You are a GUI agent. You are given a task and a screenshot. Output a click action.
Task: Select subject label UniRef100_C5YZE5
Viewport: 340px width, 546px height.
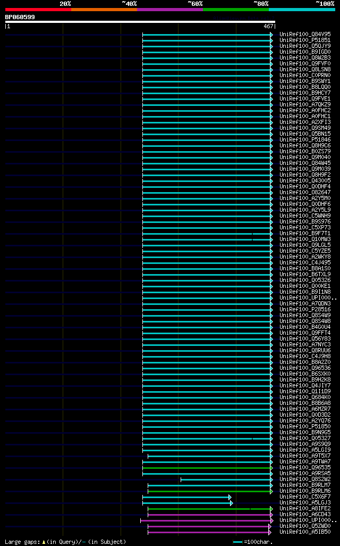[305, 251]
